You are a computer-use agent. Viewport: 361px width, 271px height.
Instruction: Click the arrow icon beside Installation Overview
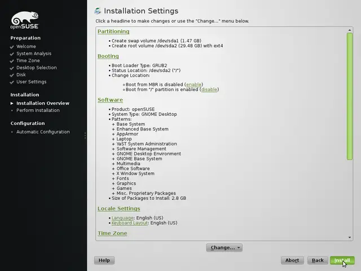[x=12, y=103]
